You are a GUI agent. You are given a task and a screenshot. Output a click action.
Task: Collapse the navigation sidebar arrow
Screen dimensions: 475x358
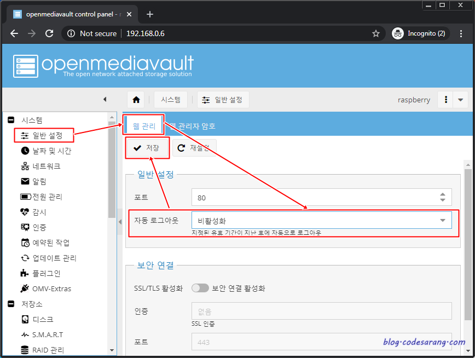pos(105,100)
